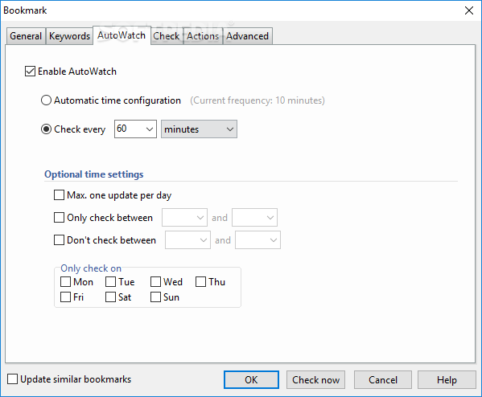Image resolution: width=482 pixels, height=397 pixels.
Task: Open Don't check between end time dropdown
Action: coord(257,239)
